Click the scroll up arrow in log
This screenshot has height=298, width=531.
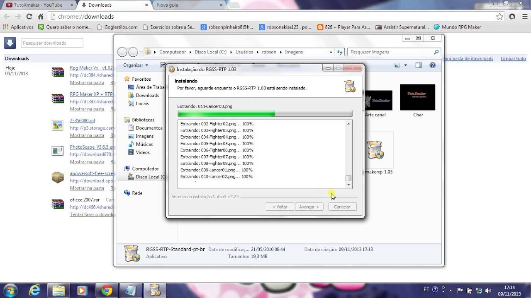tap(348, 124)
